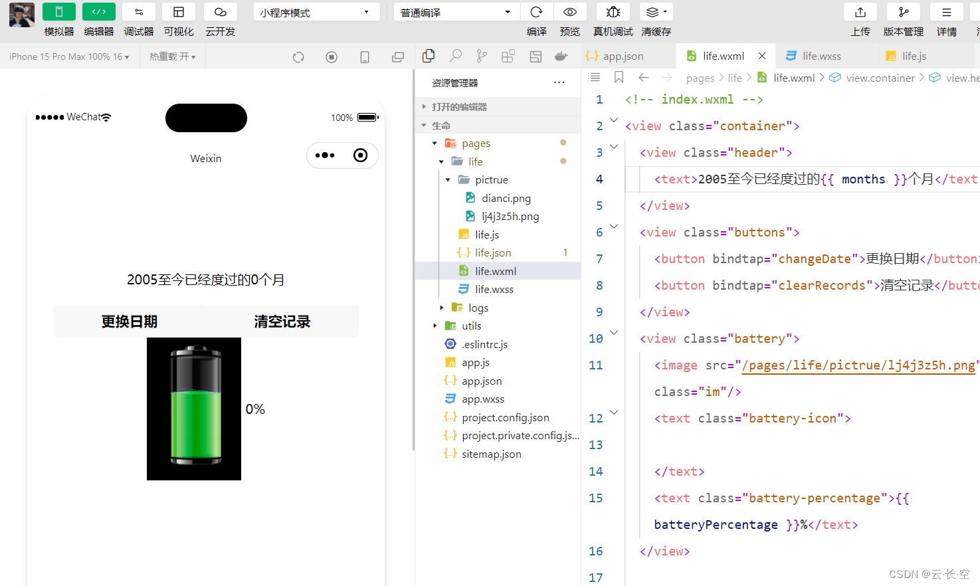Go back in editor navigation

pos(643,78)
